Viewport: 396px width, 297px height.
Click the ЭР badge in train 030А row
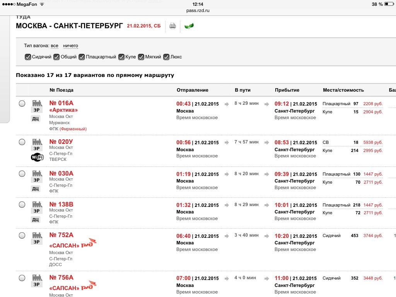pos(37,180)
